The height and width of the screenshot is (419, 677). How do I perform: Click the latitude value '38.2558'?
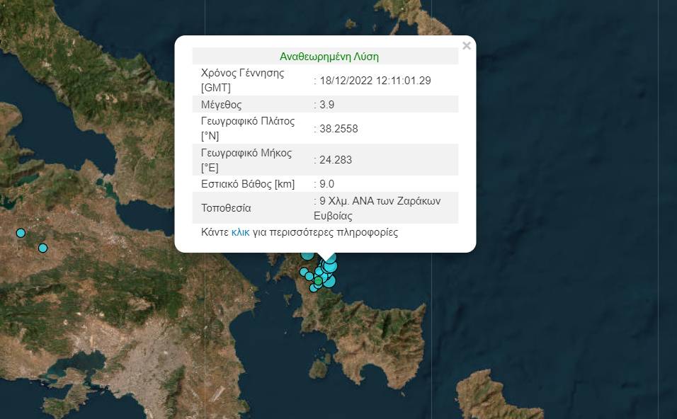tap(338, 129)
